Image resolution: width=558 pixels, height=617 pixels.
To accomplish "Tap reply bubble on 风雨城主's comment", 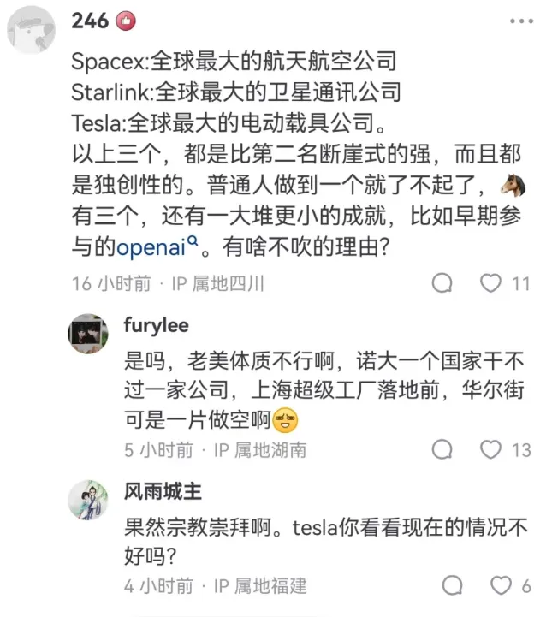I will tap(454, 585).
